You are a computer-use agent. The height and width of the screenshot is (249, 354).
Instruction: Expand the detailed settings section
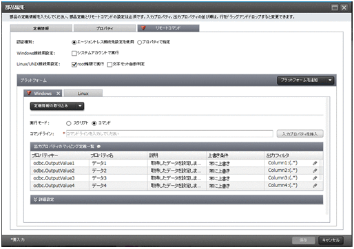(176, 199)
